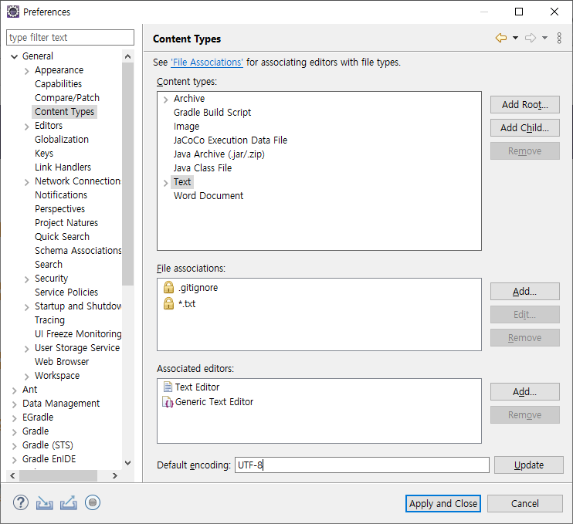The image size is (573, 524).
Task: Click the tree vertical scrollbar thumb
Action: click(x=128, y=174)
